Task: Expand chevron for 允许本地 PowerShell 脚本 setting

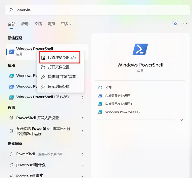Action: [x=83, y=131]
